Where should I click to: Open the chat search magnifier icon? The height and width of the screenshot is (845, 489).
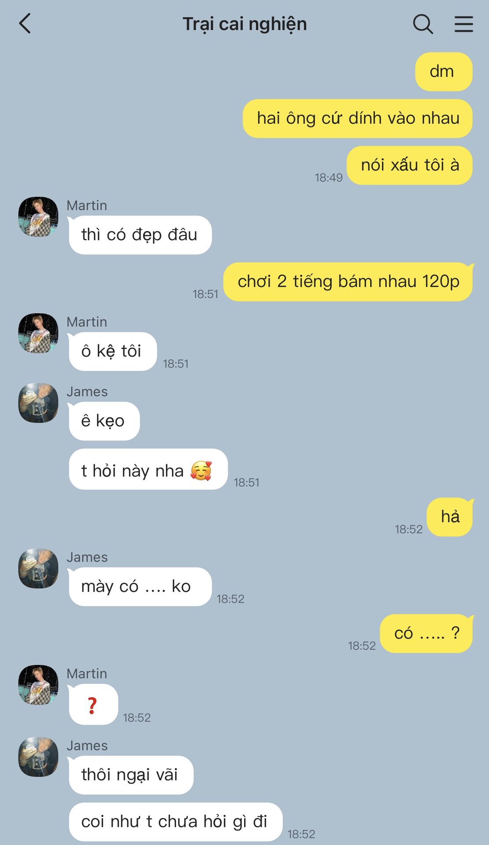[423, 24]
